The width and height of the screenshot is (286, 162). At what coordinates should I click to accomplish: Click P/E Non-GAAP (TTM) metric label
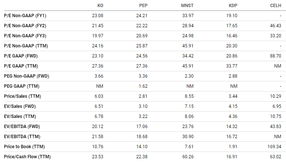pos(25,46)
